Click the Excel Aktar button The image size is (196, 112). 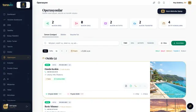[179, 43]
